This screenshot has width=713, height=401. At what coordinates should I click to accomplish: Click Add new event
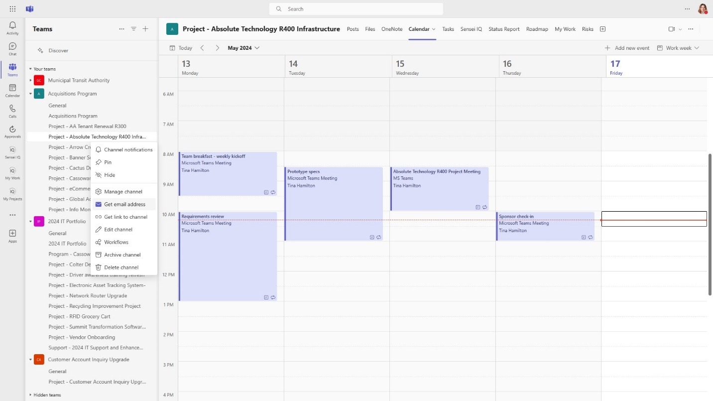(627, 48)
